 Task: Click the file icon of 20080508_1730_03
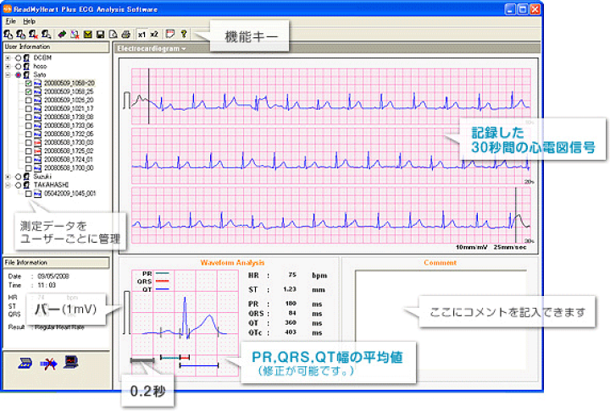point(37,143)
